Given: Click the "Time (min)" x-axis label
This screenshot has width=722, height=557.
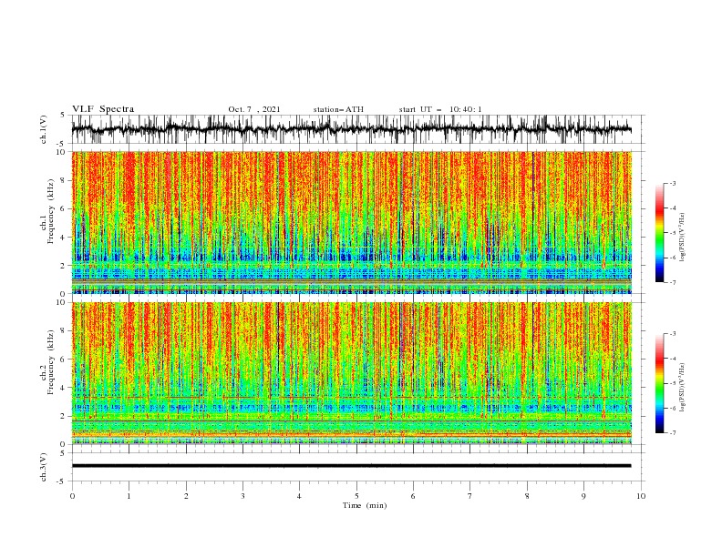Looking at the screenshot, I should pos(365,505).
